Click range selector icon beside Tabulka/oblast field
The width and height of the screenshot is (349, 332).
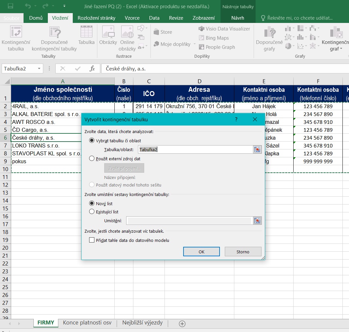pyautogui.click(x=257, y=149)
